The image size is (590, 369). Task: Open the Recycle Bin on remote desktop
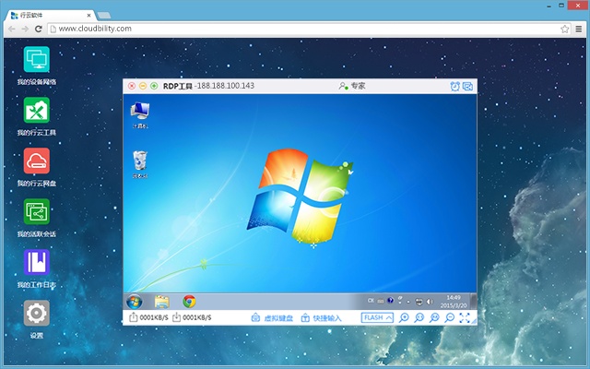click(x=140, y=164)
